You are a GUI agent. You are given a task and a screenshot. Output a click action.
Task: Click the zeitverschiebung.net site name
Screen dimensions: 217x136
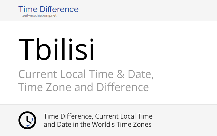pos(39,16)
